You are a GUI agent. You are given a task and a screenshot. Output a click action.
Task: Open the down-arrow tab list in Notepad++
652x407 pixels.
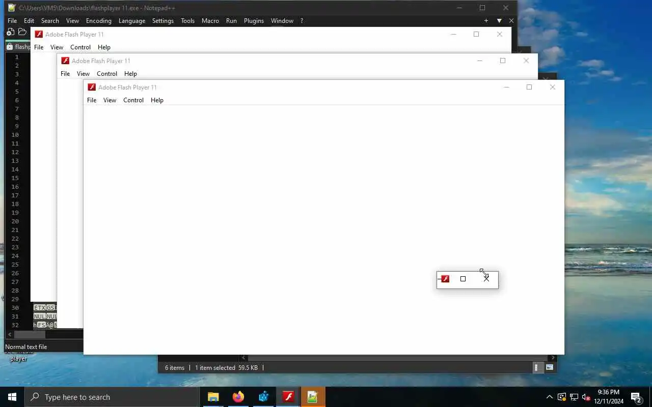point(499,21)
